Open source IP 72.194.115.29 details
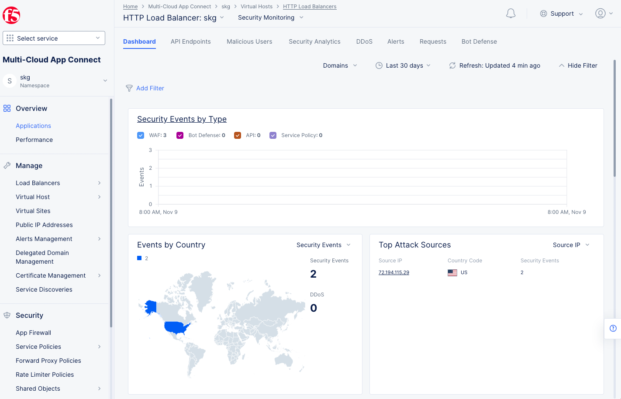 pos(393,272)
